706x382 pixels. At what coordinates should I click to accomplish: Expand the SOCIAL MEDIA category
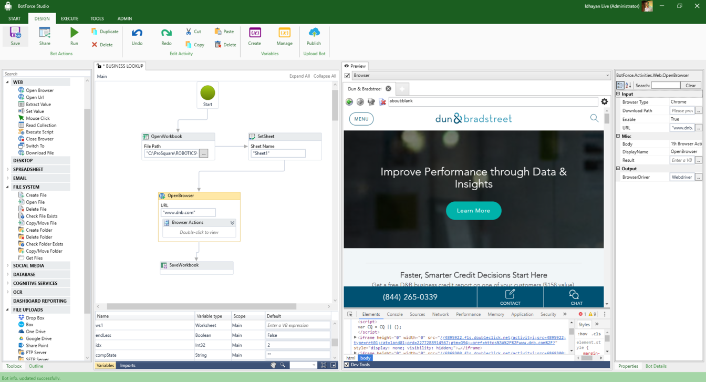(x=7, y=265)
